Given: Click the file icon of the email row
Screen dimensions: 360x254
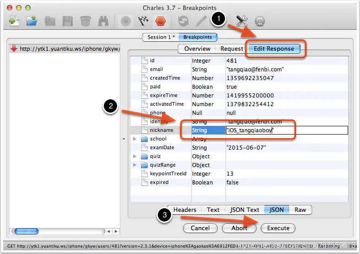Looking at the screenshot, I should tap(145, 69).
